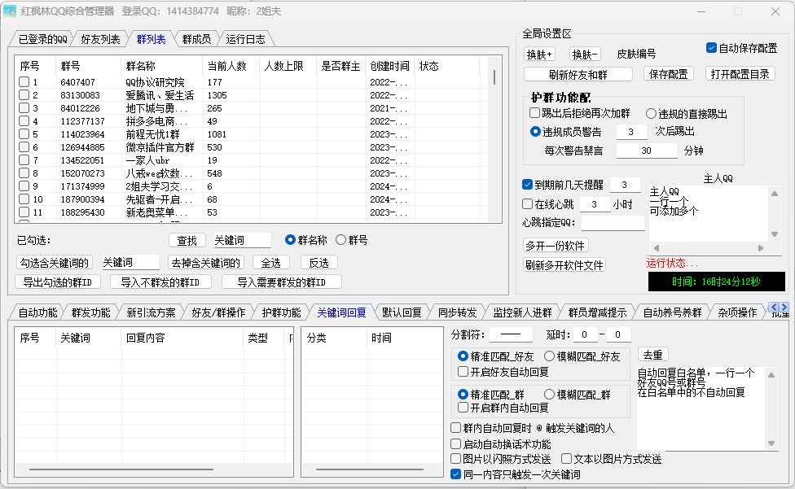Enable 开启好友自动回复 checkbox

(463, 372)
